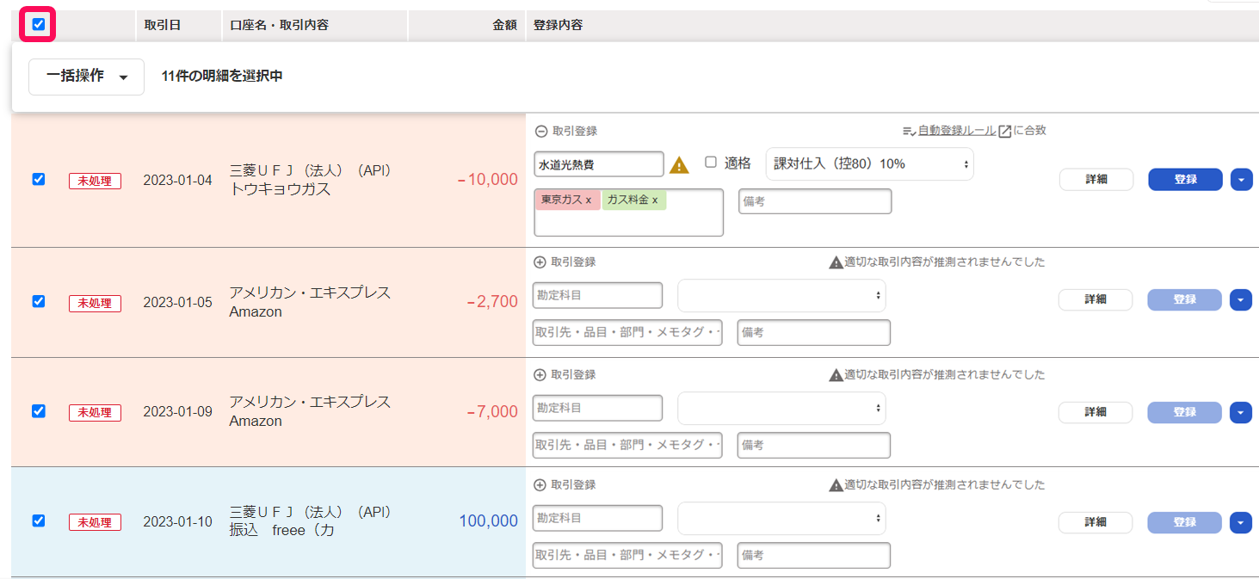Click the rule list icon before 自動登録ルール
The height and width of the screenshot is (579, 1259).
tap(909, 132)
